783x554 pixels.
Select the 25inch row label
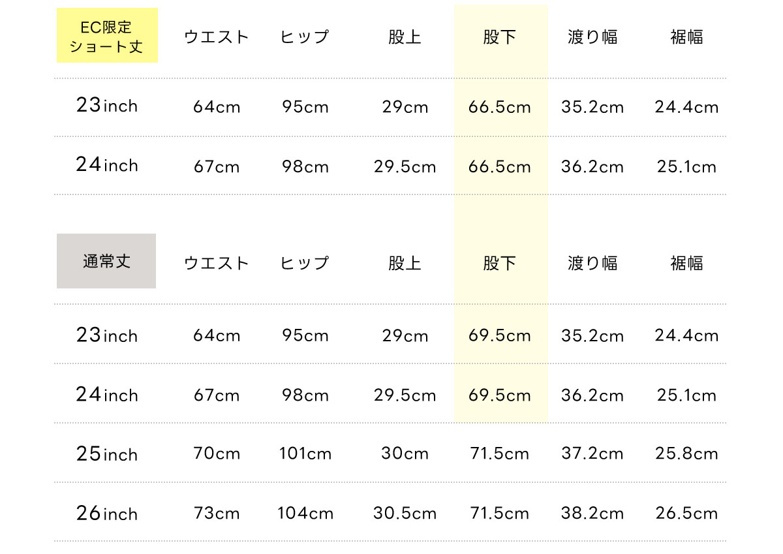107,454
